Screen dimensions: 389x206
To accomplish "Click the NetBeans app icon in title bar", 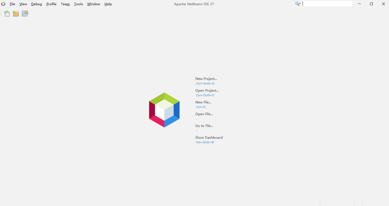I will pyautogui.click(x=3, y=4).
